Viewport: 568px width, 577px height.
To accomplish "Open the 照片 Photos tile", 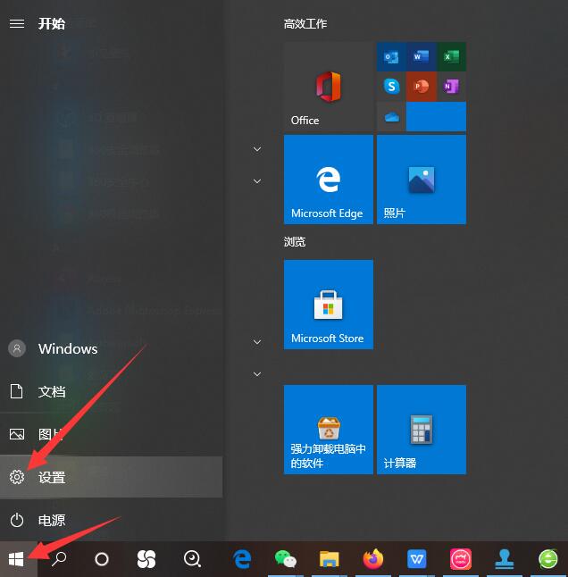I will click(422, 180).
